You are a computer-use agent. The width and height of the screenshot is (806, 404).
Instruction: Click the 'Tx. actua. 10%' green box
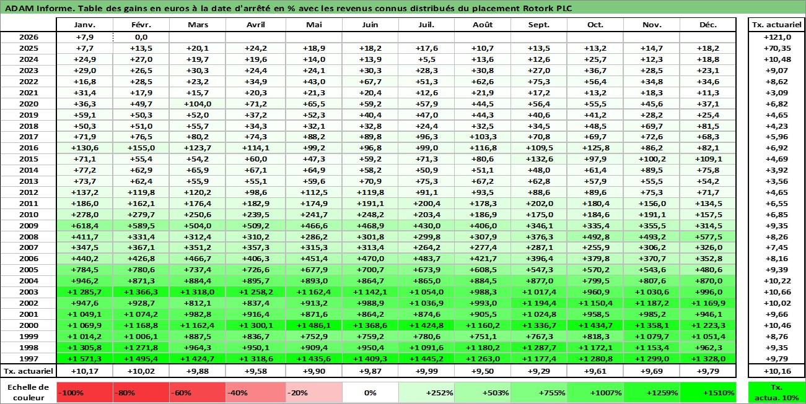coord(776,392)
